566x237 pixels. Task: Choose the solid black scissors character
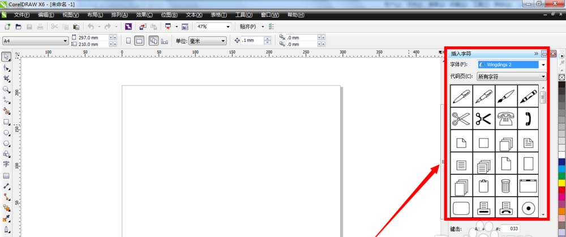click(x=484, y=118)
